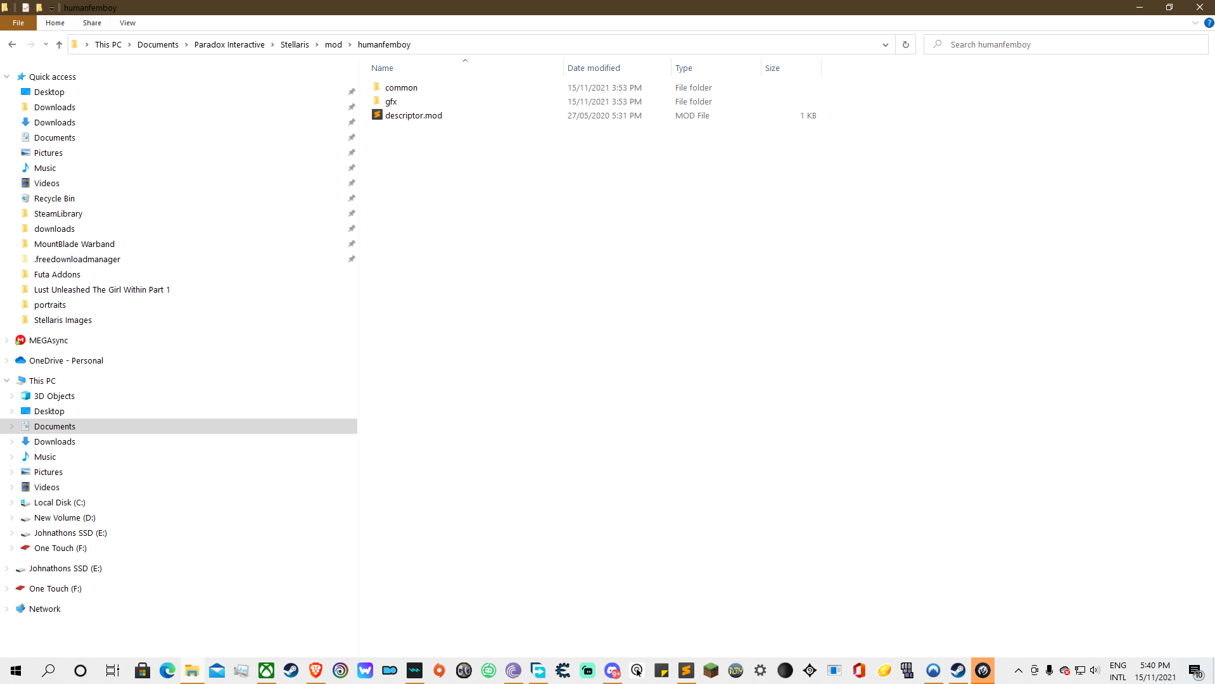Screen dimensions: 1215x684
Task: Jump to Paradox Interactive in breadcrumb
Action: [x=229, y=44]
